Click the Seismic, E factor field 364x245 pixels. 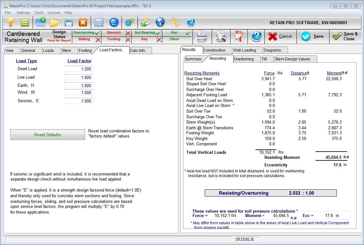tap(79, 101)
